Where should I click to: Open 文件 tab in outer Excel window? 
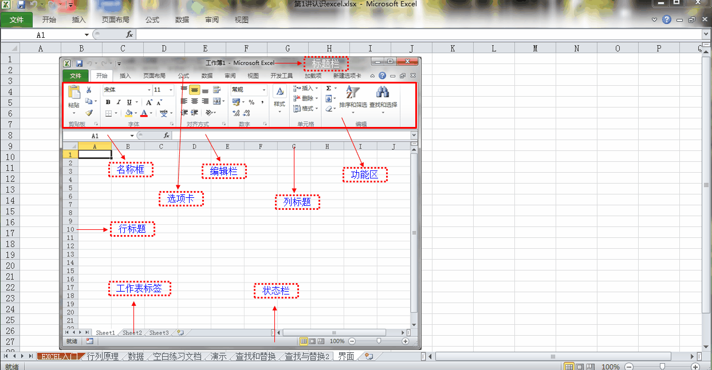point(17,19)
